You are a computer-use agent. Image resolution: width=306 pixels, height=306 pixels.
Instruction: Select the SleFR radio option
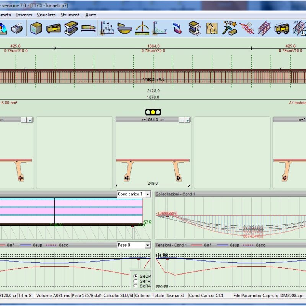(135, 281)
